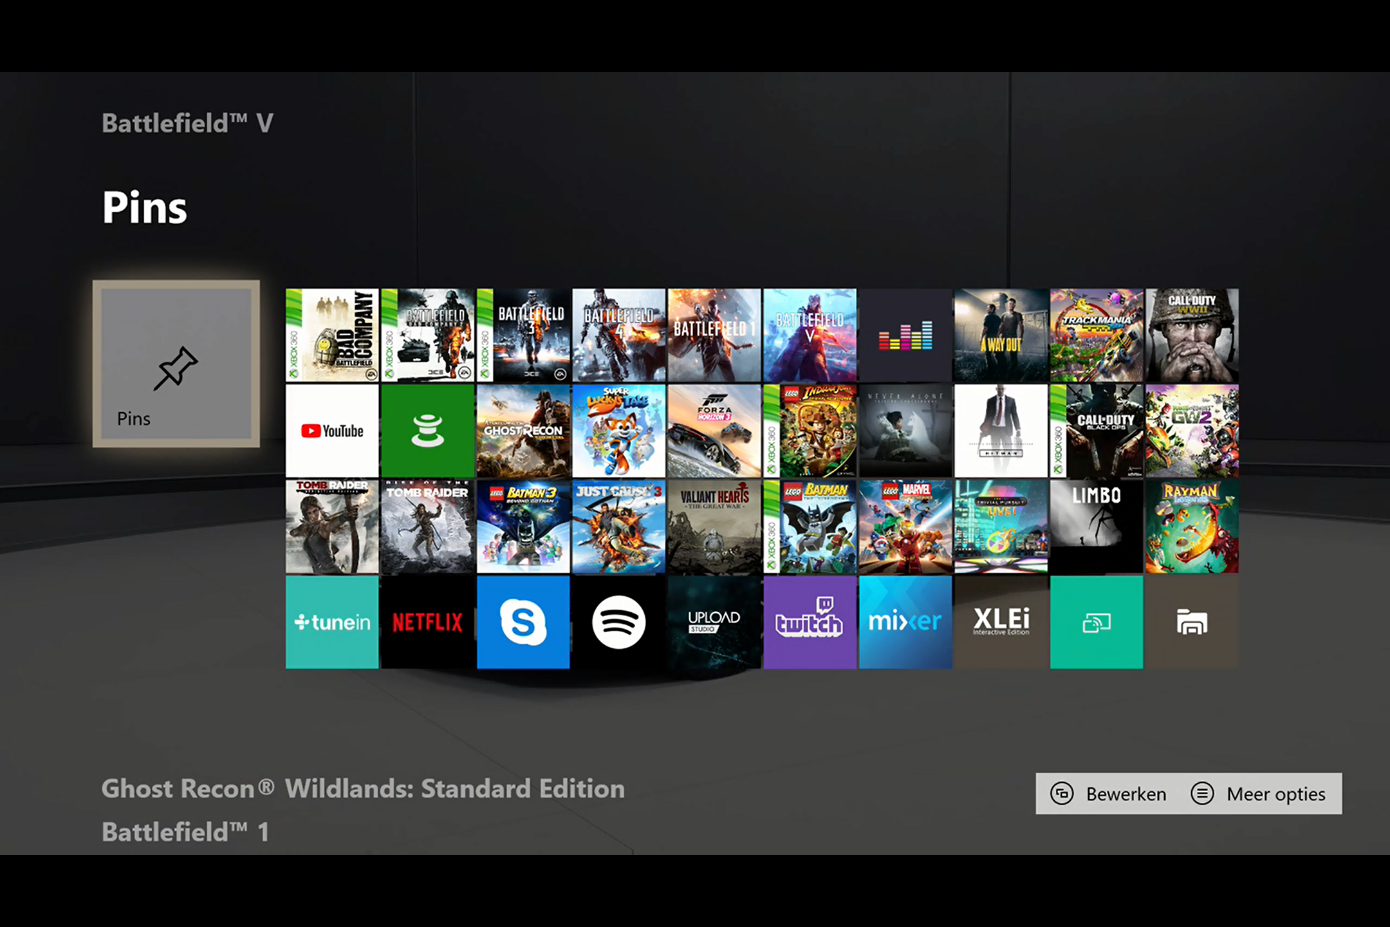Launch the TuneIn radio tile

(332, 622)
